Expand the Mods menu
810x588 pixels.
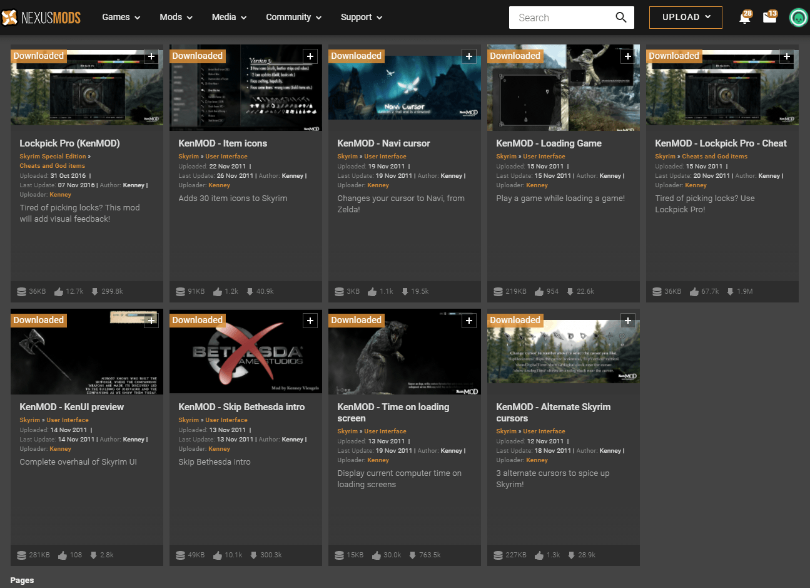click(176, 18)
